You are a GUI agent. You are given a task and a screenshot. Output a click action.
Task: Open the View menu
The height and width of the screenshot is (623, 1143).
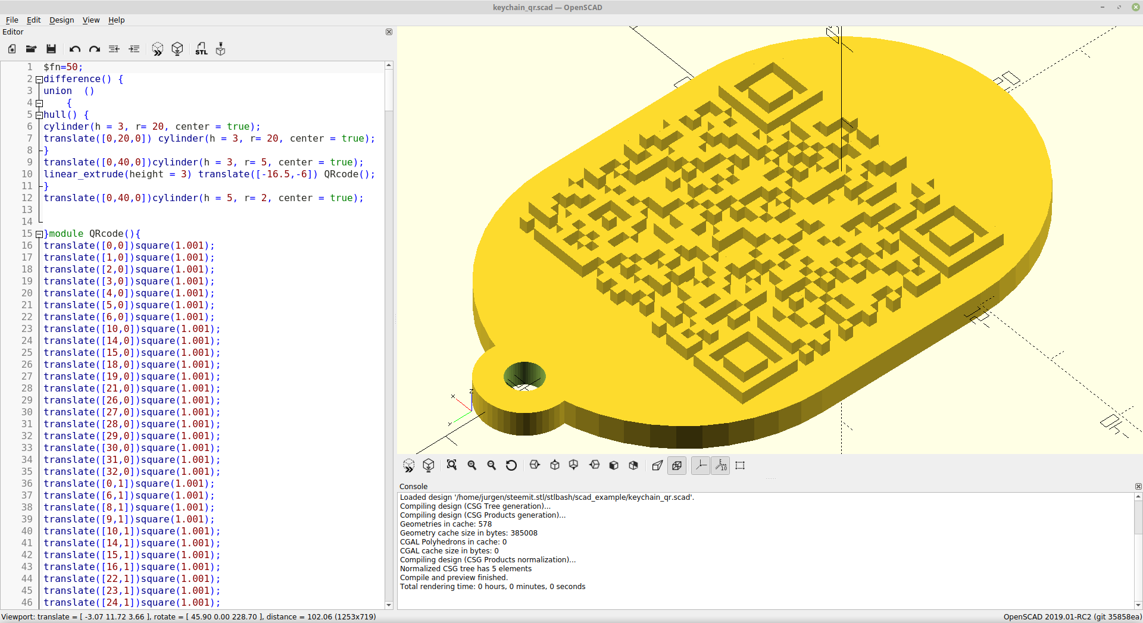(x=91, y=20)
